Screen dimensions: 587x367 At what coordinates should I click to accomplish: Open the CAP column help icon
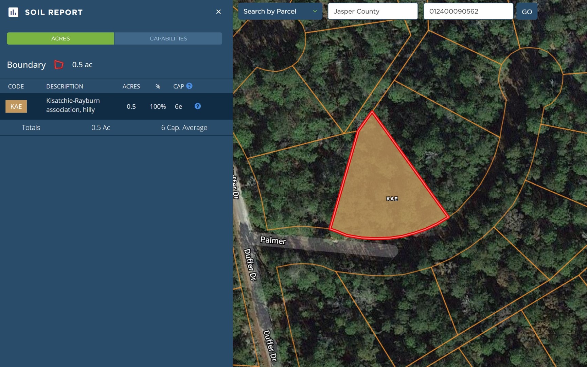click(x=190, y=86)
